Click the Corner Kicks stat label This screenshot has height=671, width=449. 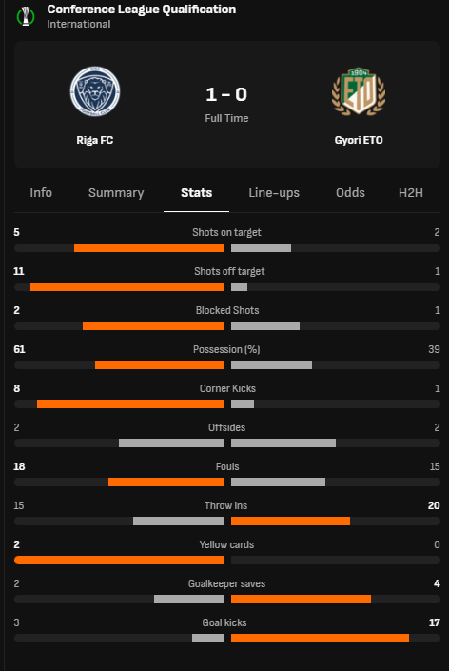pyautogui.click(x=227, y=388)
